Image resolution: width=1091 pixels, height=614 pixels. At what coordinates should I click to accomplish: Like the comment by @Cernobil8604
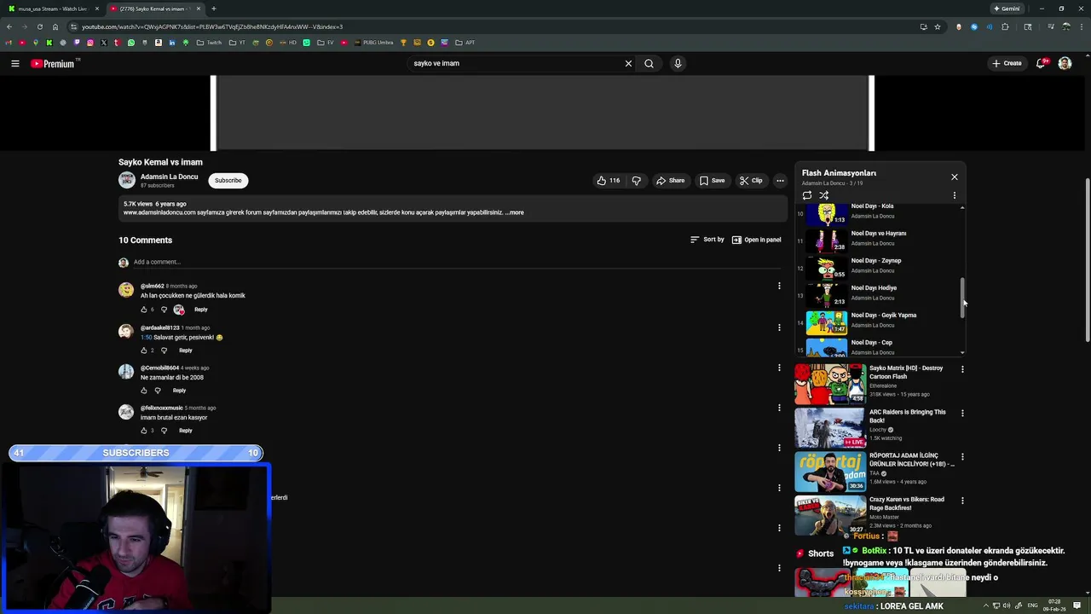pos(144,391)
